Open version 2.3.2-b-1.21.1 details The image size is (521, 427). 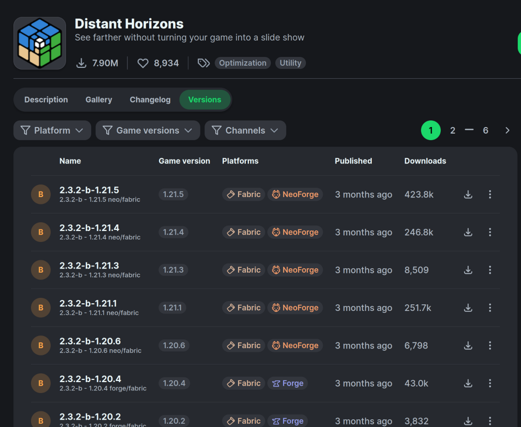coord(88,303)
